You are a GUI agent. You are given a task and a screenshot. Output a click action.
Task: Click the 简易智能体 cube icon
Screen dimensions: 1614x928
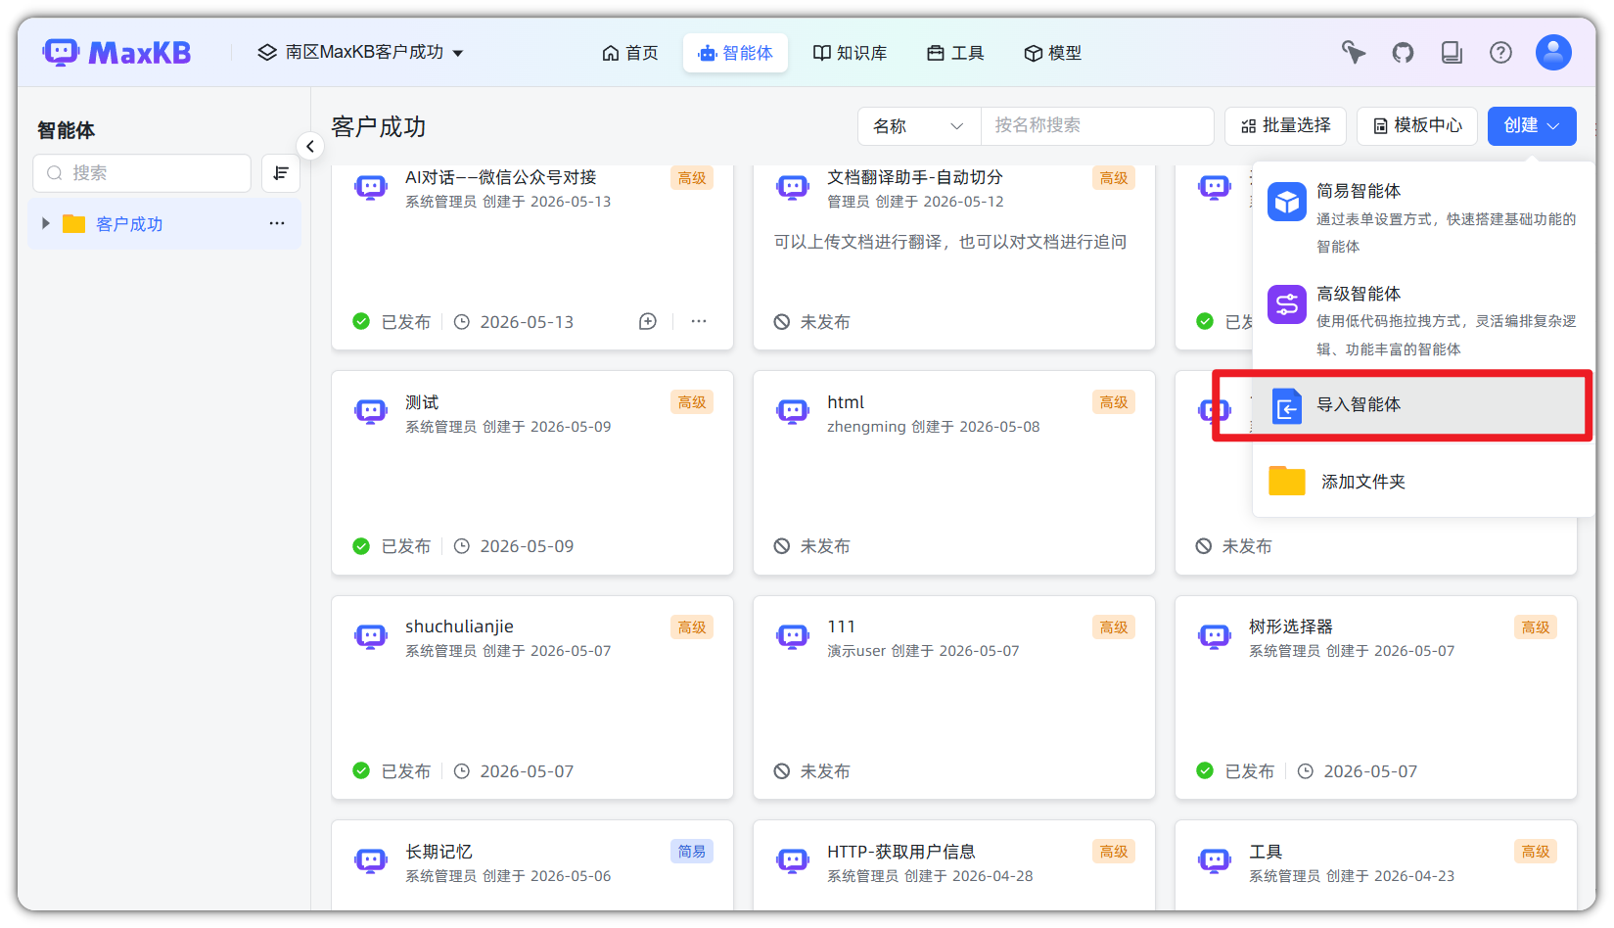(1287, 202)
